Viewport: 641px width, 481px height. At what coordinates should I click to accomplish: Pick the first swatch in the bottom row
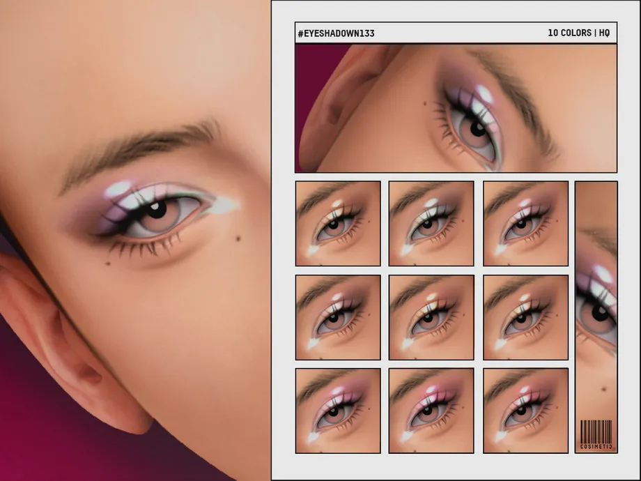coord(338,411)
